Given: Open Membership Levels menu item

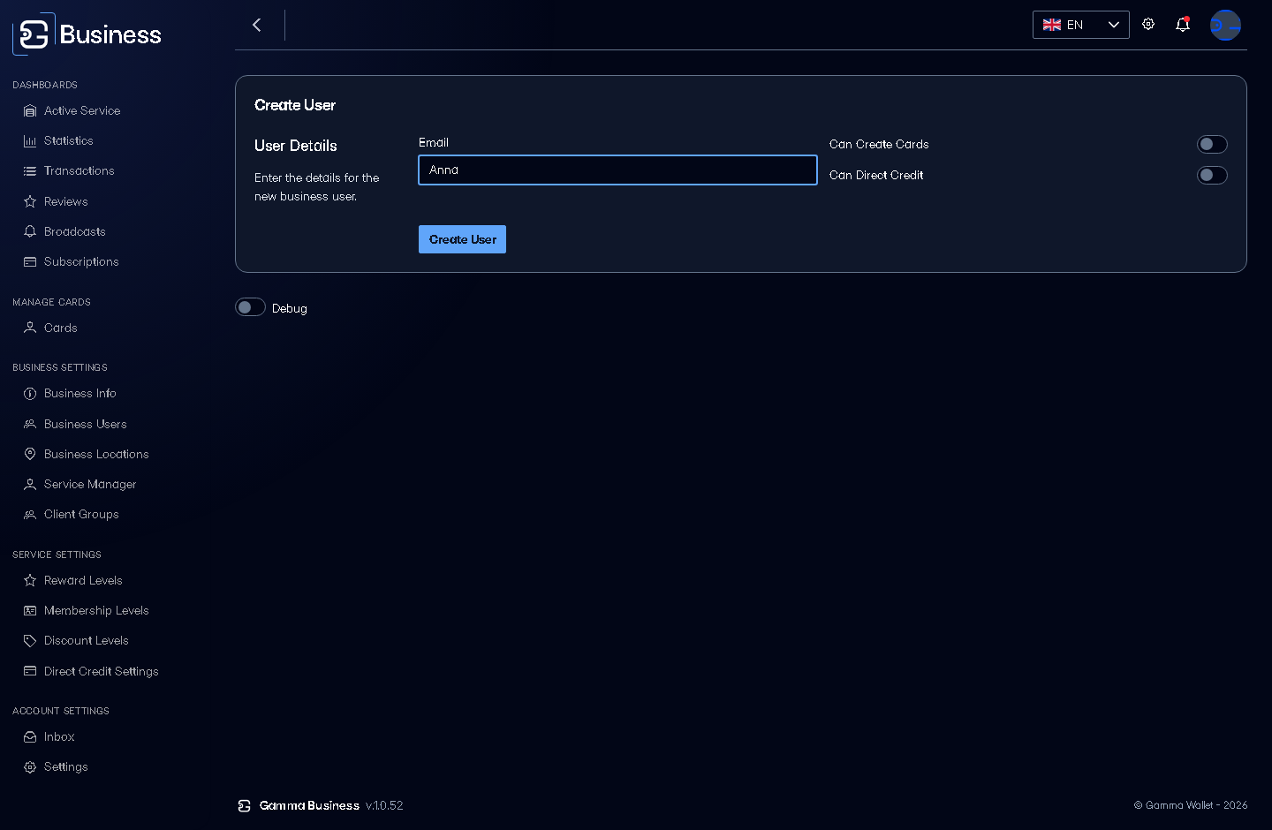Looking at the screenshot, I should pyautogui.click(x=96, y=611).
